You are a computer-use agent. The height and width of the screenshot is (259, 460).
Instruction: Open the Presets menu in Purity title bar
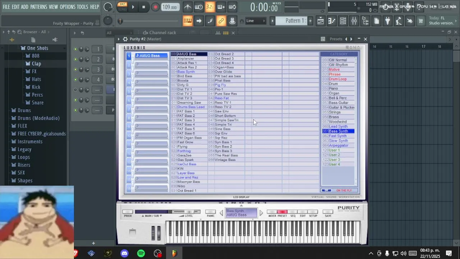[336, 39]
